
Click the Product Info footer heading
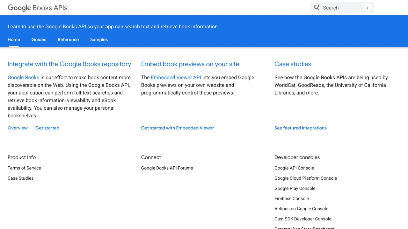22,157
